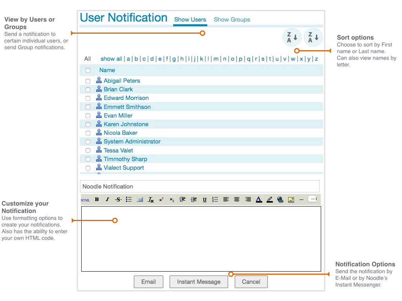This screenshot has width=402, height=301.
Task: Center align the text
Action: click(x=237, y=199)
